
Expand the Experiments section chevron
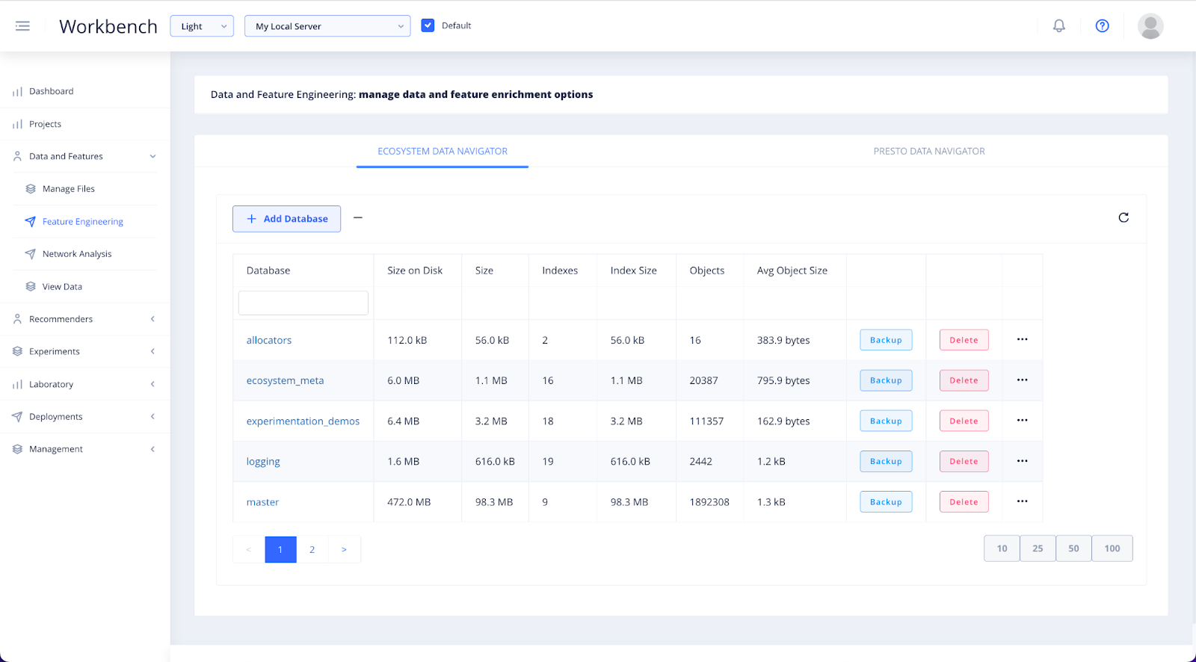point(152,351)
